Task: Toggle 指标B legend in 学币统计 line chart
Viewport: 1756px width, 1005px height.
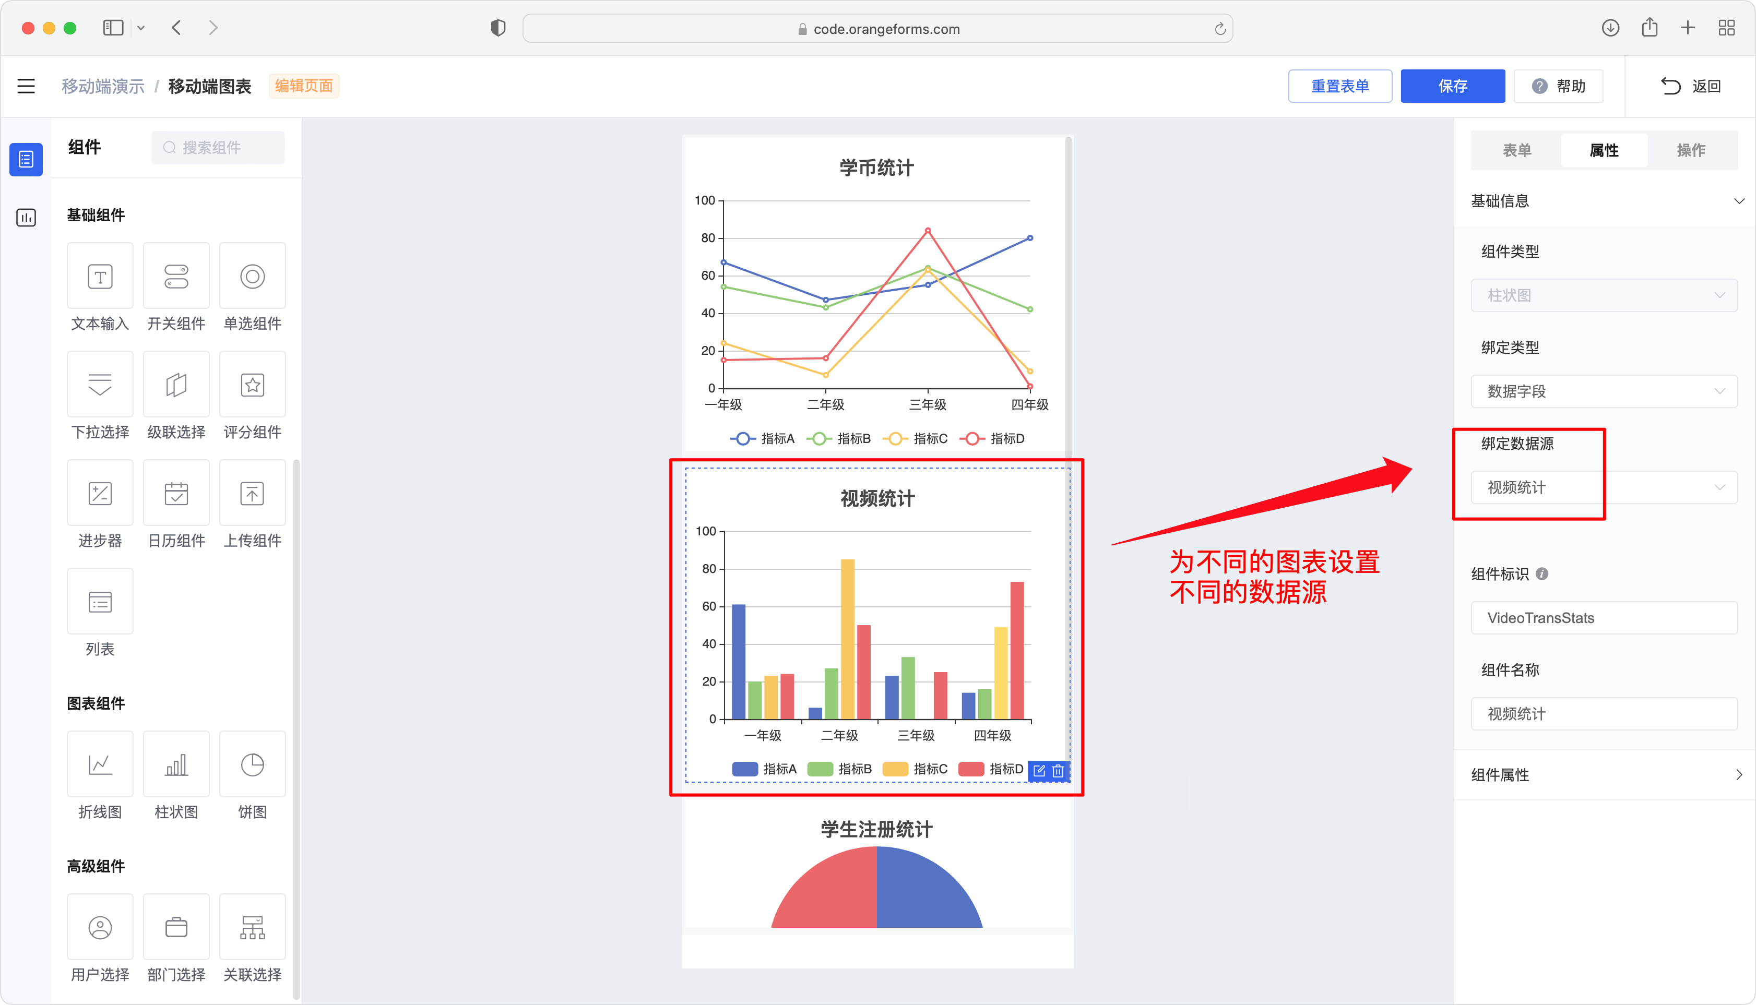Action: [x=838, y=438]
